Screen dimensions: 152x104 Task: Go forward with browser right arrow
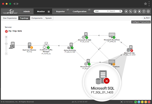(17, 4)
